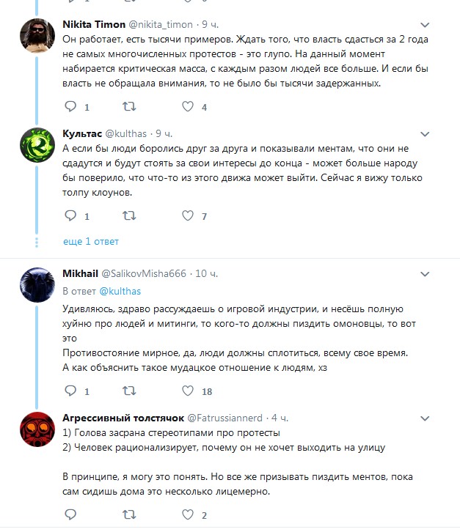Like Агрессивный толстячок's tweet
This screenshot has width=460, height=532.
187,514
